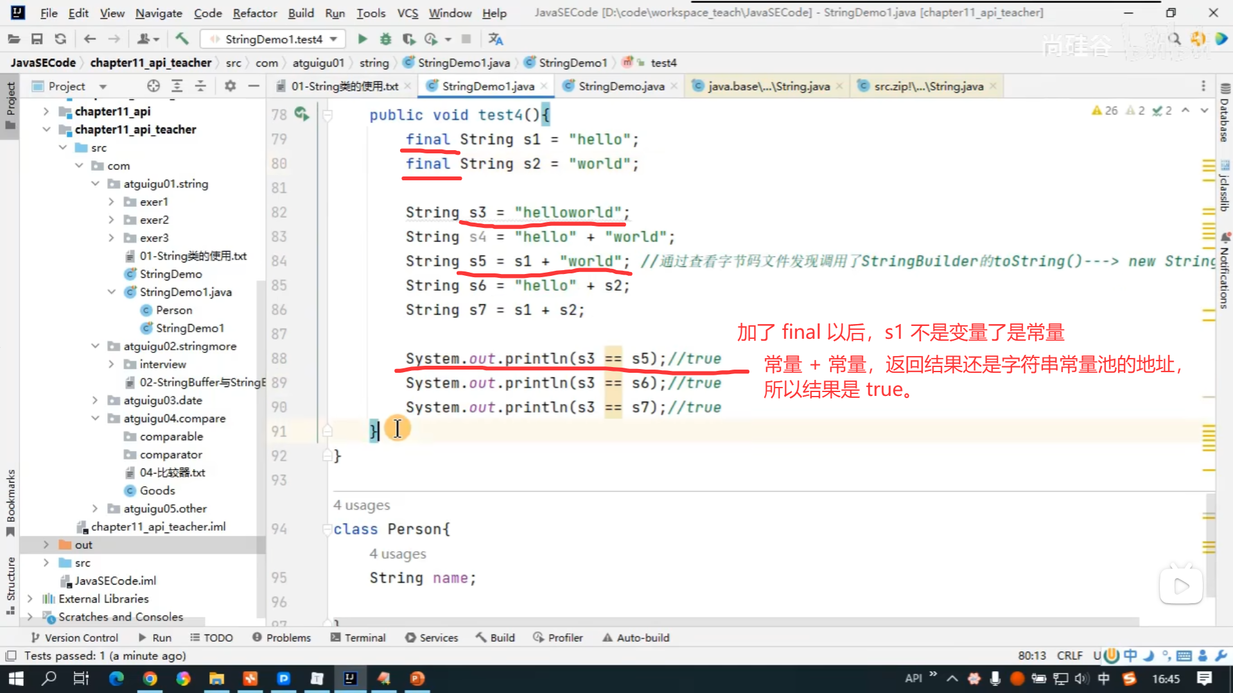Click Select Opened File target icon

[x=153, y=86]
